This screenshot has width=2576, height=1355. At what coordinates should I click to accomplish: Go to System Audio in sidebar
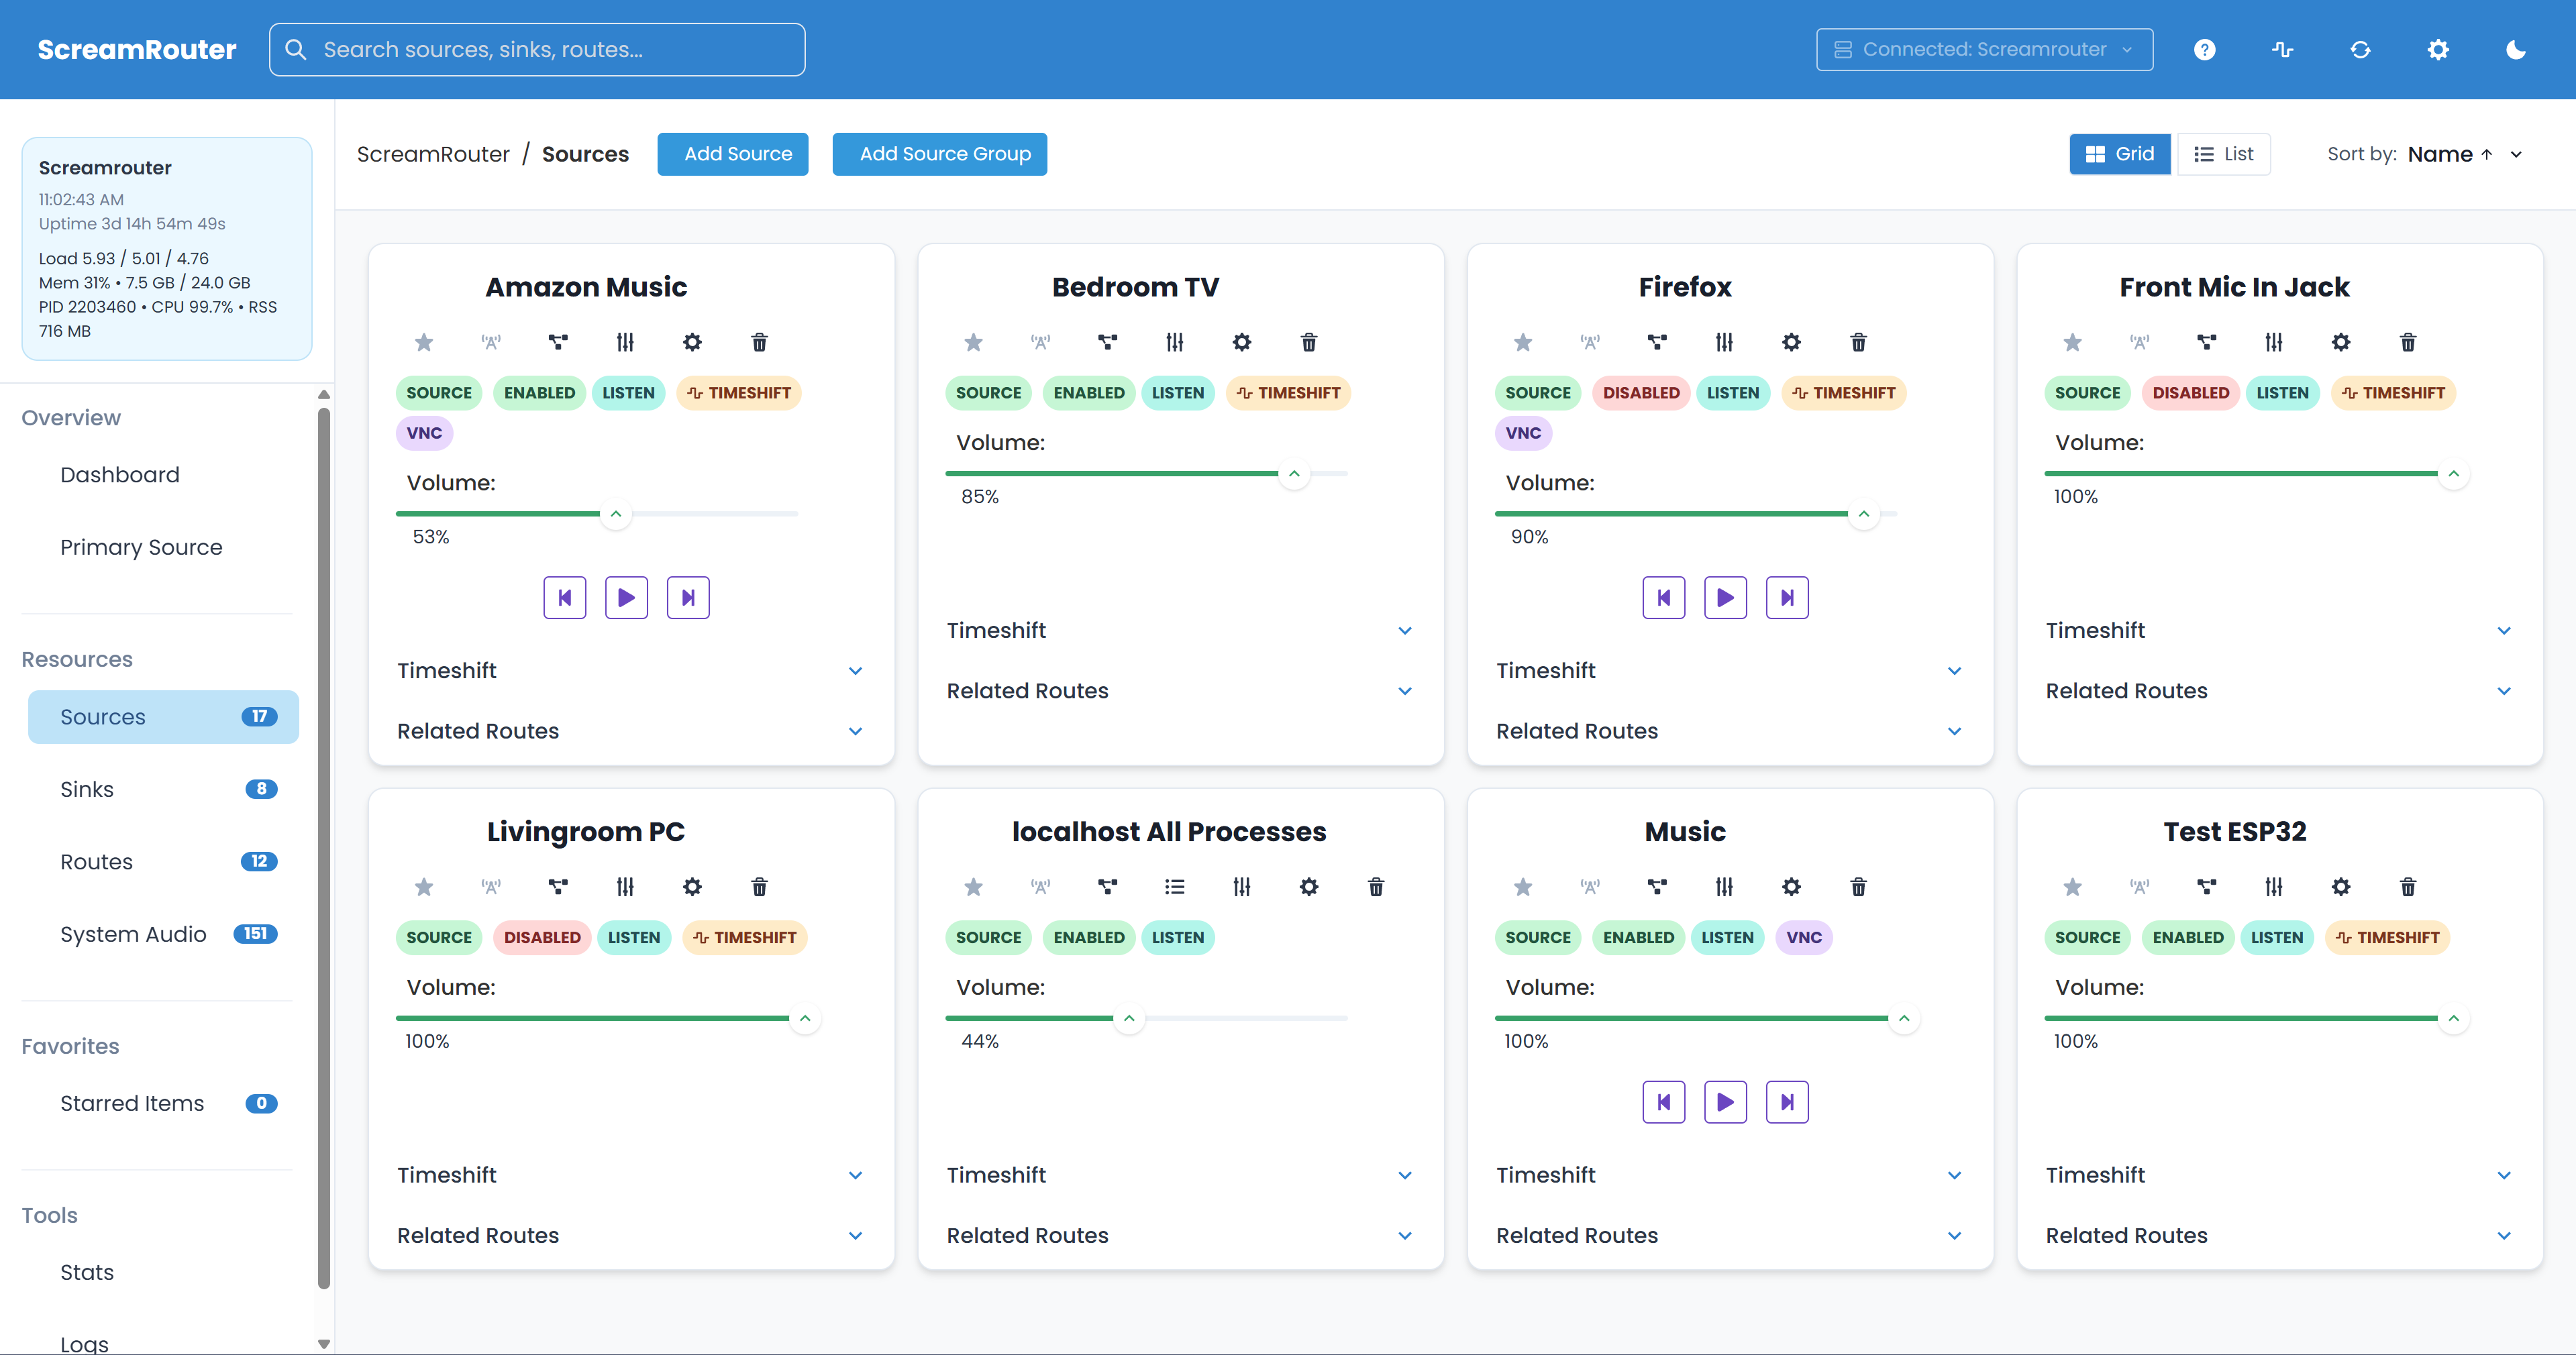133,934
